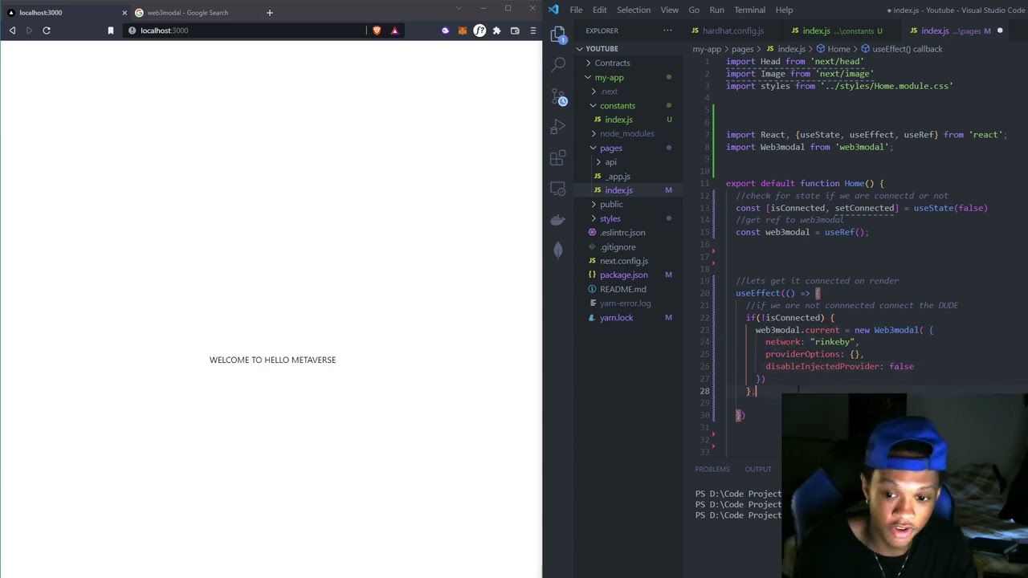Click the white f? extension icon

(x=479, y=31)
